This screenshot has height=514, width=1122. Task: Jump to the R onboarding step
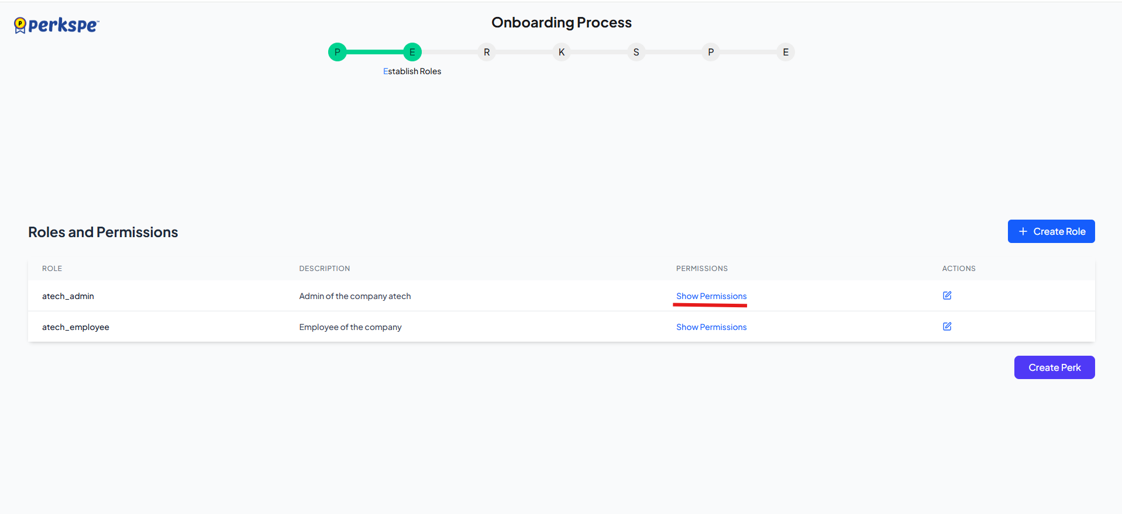[x=487, y=52]
